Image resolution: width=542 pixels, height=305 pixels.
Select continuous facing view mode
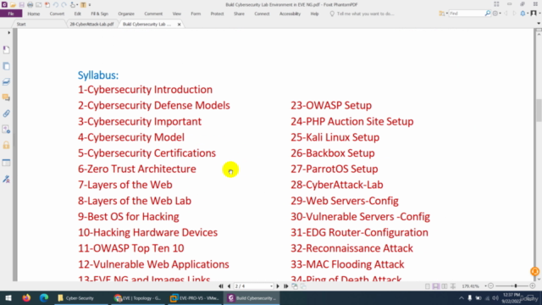pos(453,286)
